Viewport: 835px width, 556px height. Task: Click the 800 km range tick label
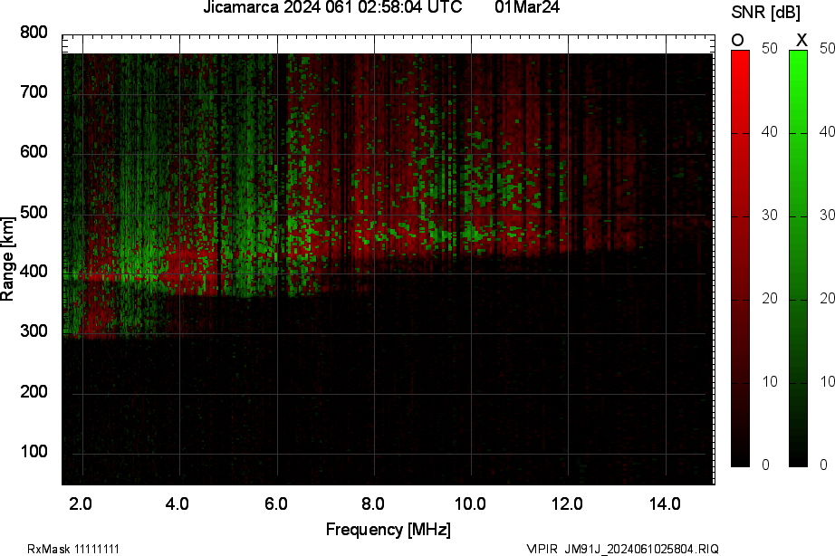click(x=34, y=33)
